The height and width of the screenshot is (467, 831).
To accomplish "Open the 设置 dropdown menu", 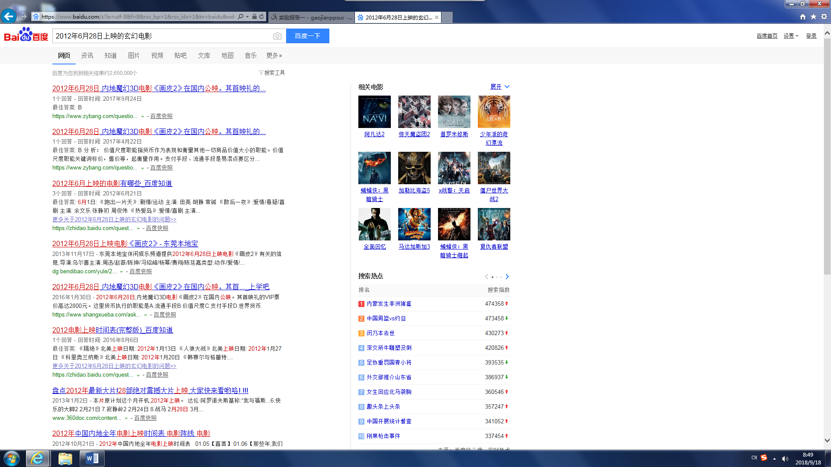I will (x=791, y=36).
